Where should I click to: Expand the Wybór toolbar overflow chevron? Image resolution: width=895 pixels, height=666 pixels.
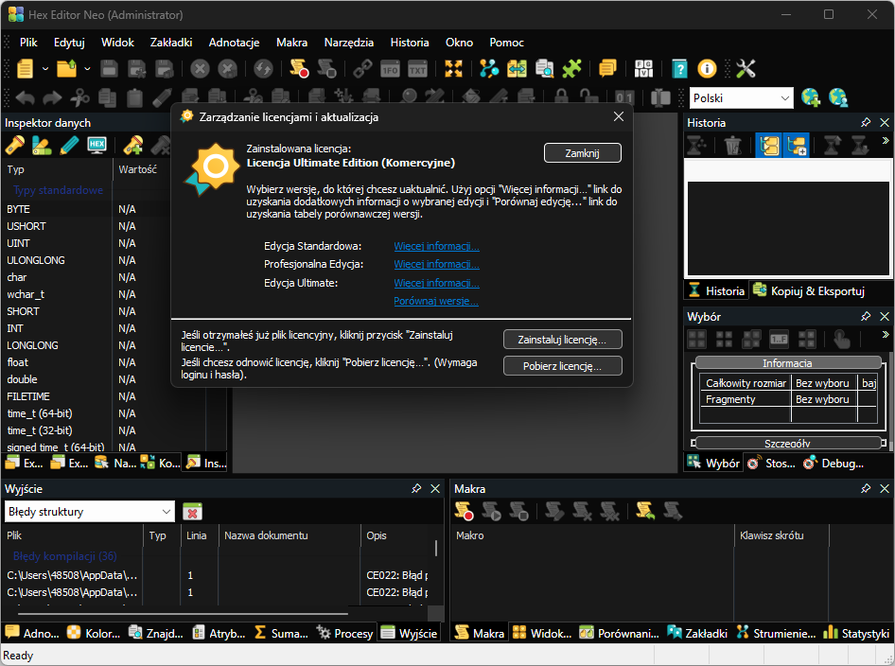coord(886,335)
